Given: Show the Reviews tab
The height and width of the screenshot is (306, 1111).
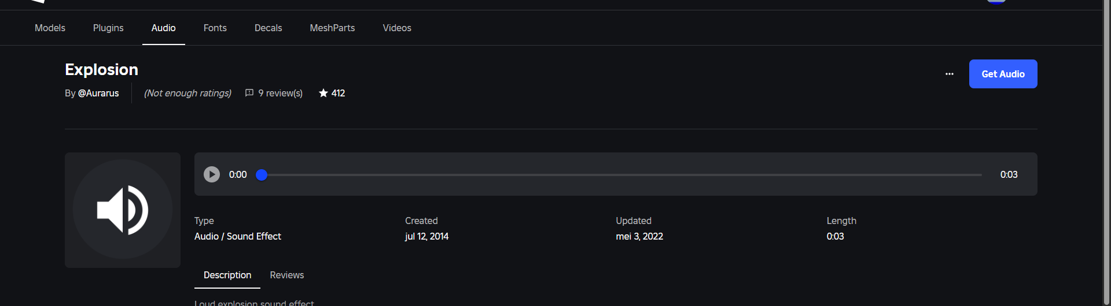Looking at the screenshot, I should pyautogui.click(x=287, y=275).
